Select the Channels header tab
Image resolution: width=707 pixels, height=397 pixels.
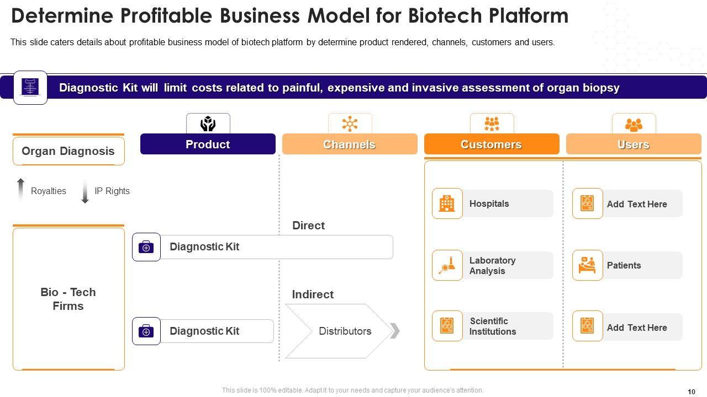pos(350,144)
